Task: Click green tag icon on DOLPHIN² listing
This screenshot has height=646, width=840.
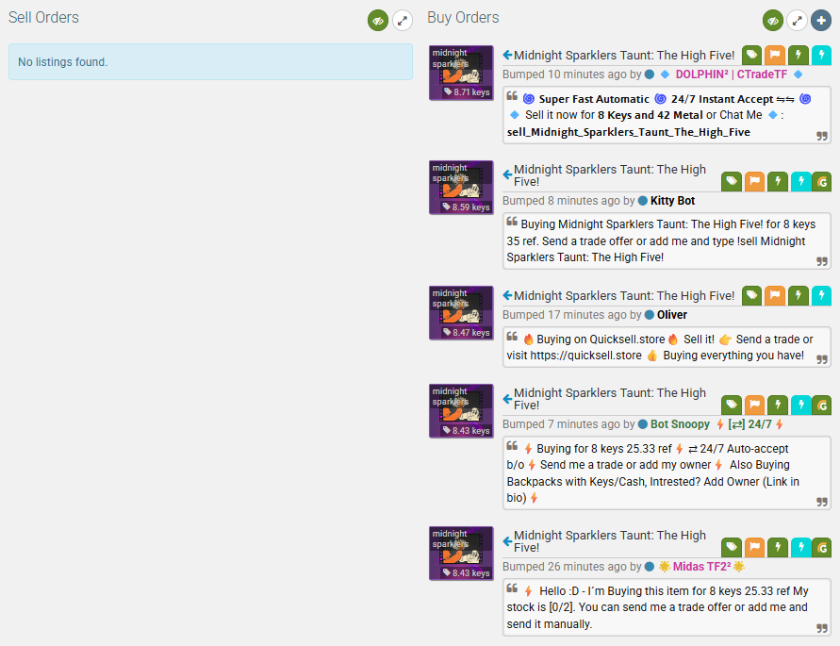Action: coord(751,55)
